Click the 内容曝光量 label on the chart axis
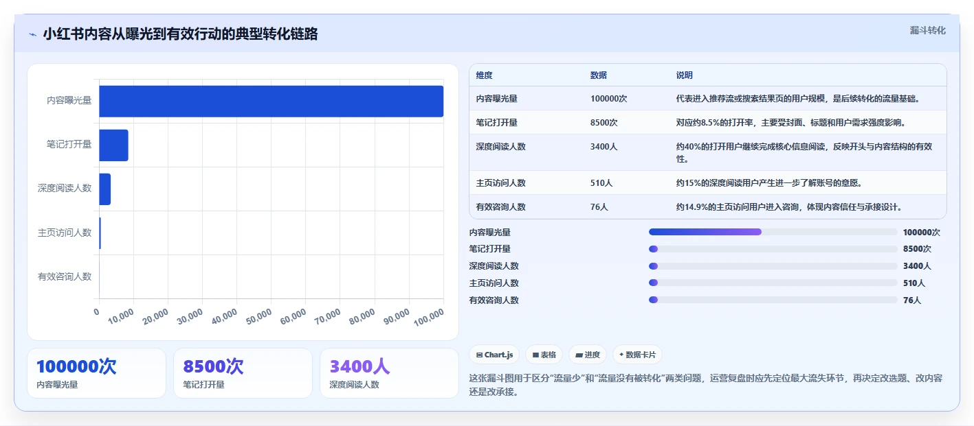This screenshot has width=974, height=426. pyautogui.click(x=69, y=101)
